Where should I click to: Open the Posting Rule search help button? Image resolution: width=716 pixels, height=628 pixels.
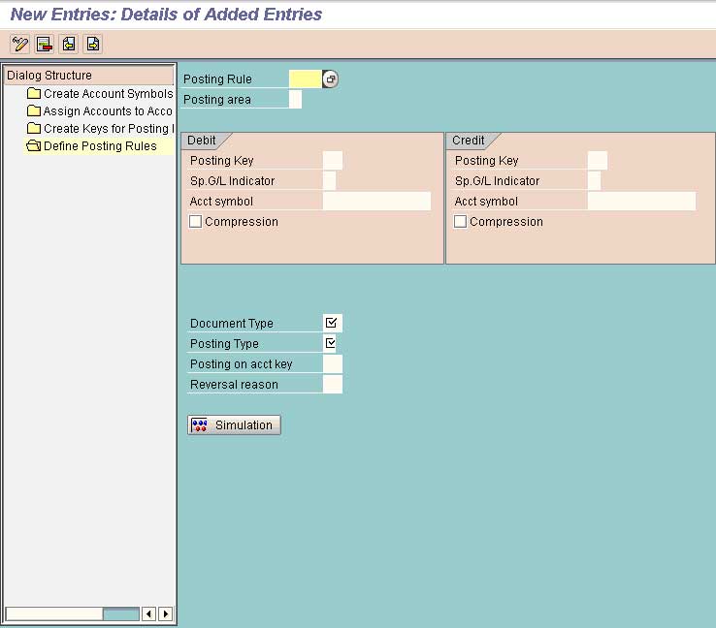(331, 79)
